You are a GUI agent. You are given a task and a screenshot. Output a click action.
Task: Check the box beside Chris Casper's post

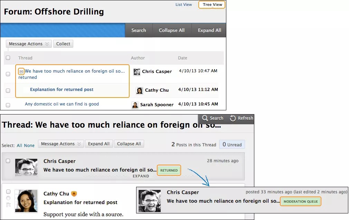[8, 161]
